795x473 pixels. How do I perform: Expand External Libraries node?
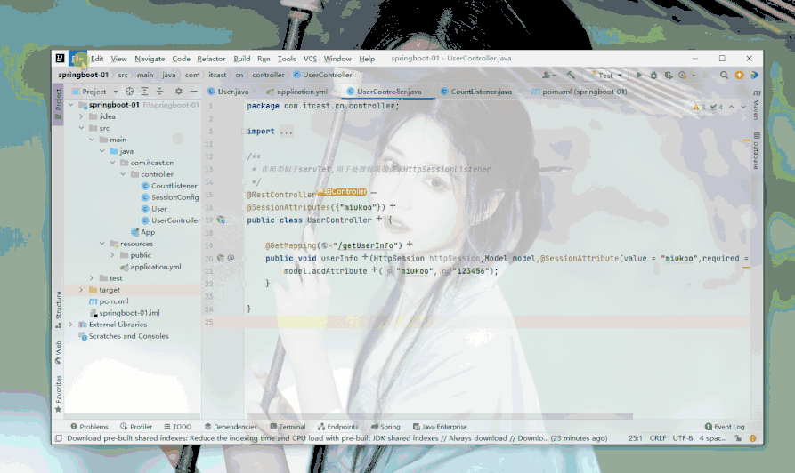point(71,325)
